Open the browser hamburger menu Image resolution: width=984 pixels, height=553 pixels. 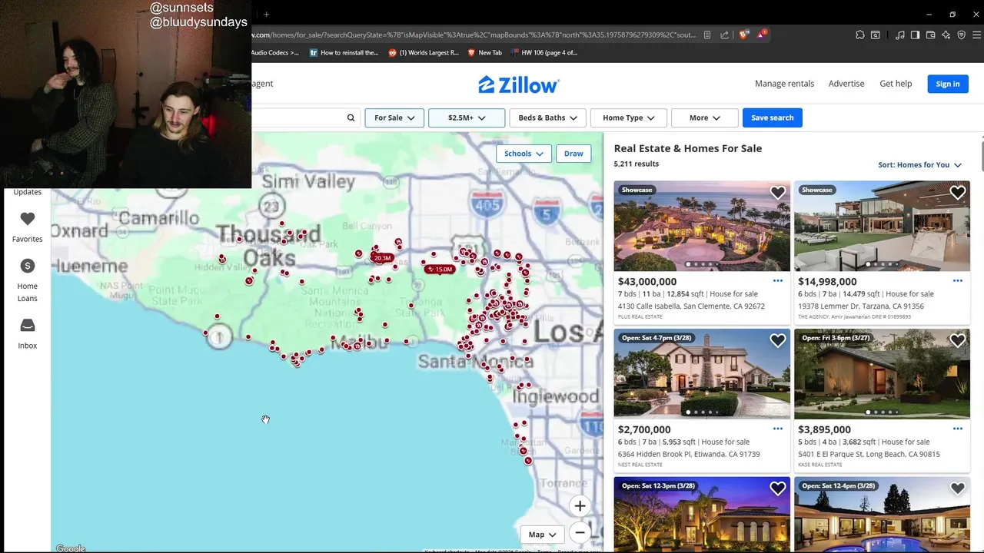click(x=977, y=35)
